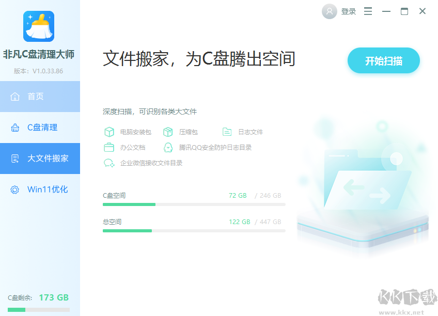Click the 企业微信接收文件目录 chat icon
The width and height of the screenshot is (438, 316).
108,163
